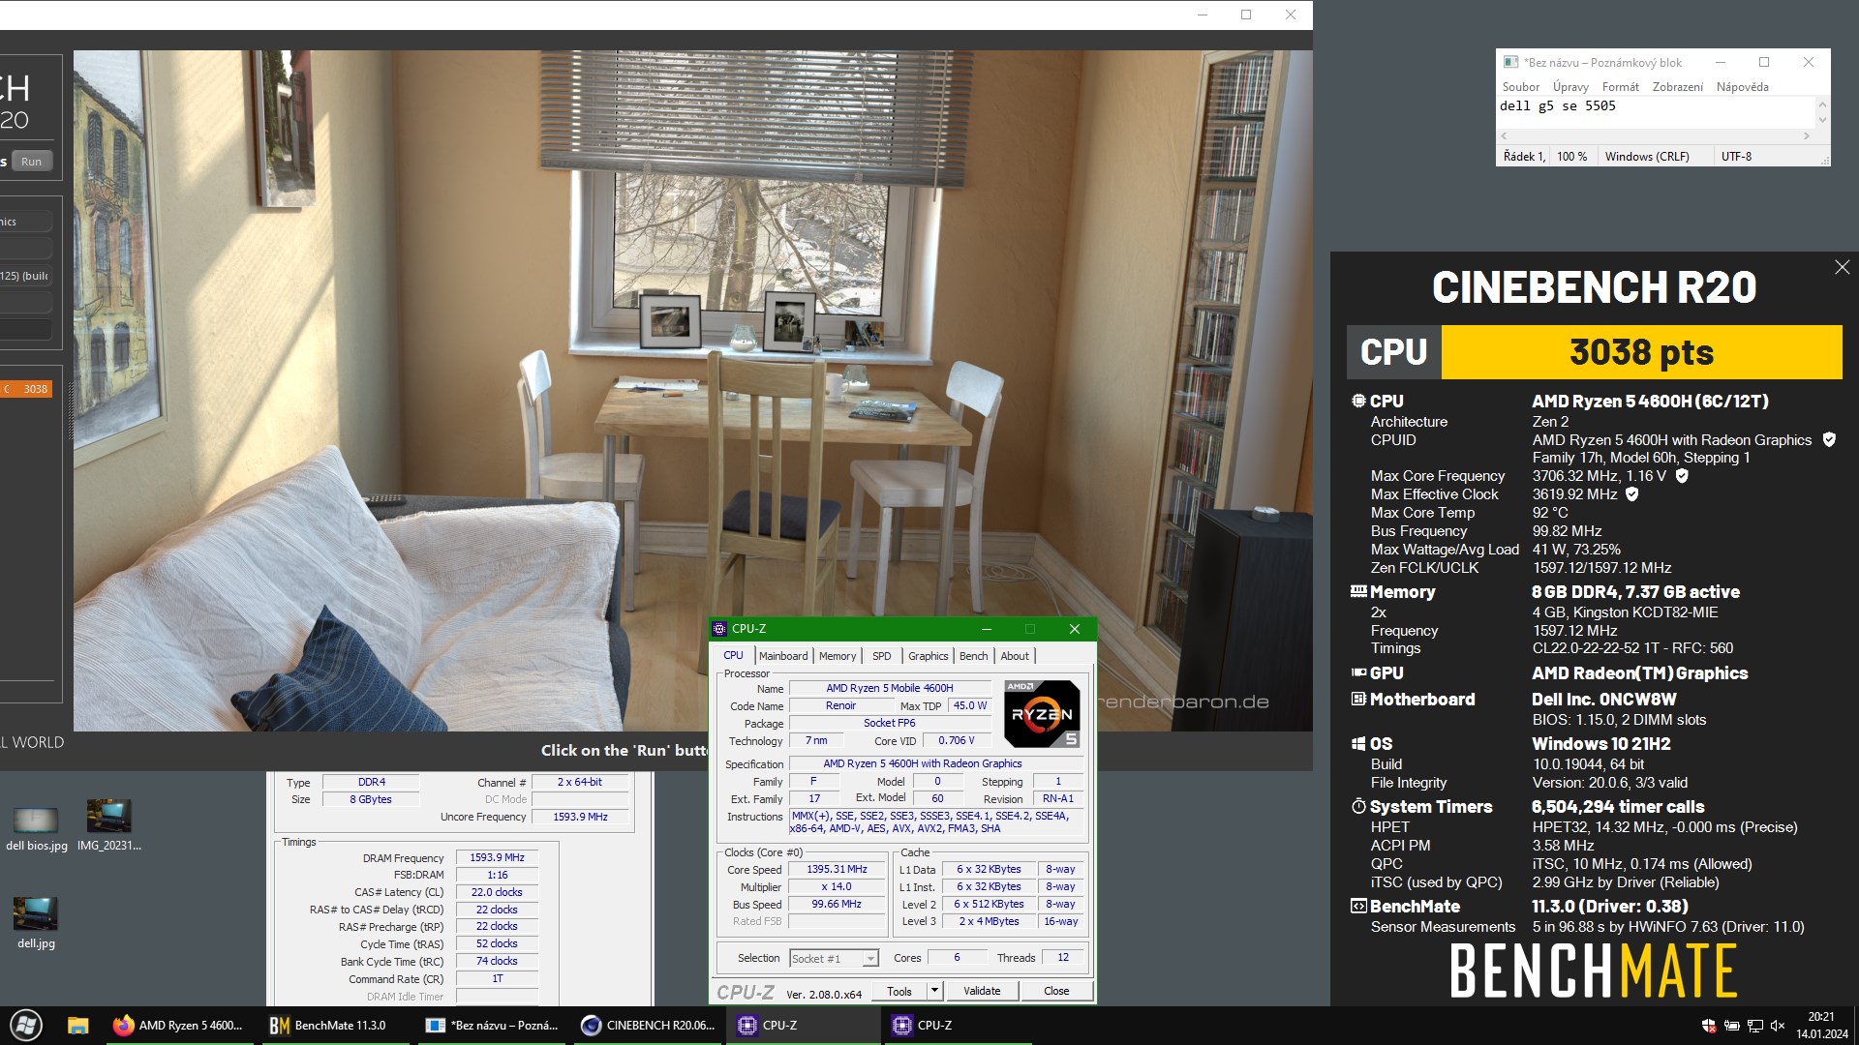Click the Name field 'AMD Ryzen 5 Mobile 4600H'
Viewport: 1859px width, 1045px height.
889,688
